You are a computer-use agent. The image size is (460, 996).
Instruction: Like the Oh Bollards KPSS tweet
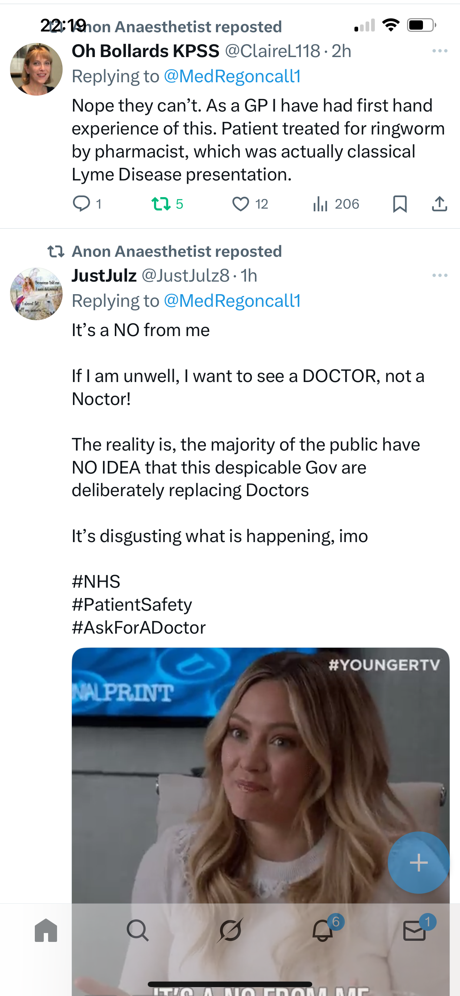tap(240, 204)
